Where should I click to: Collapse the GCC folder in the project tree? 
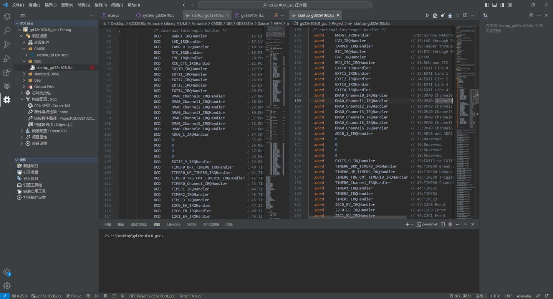(23, 61)
